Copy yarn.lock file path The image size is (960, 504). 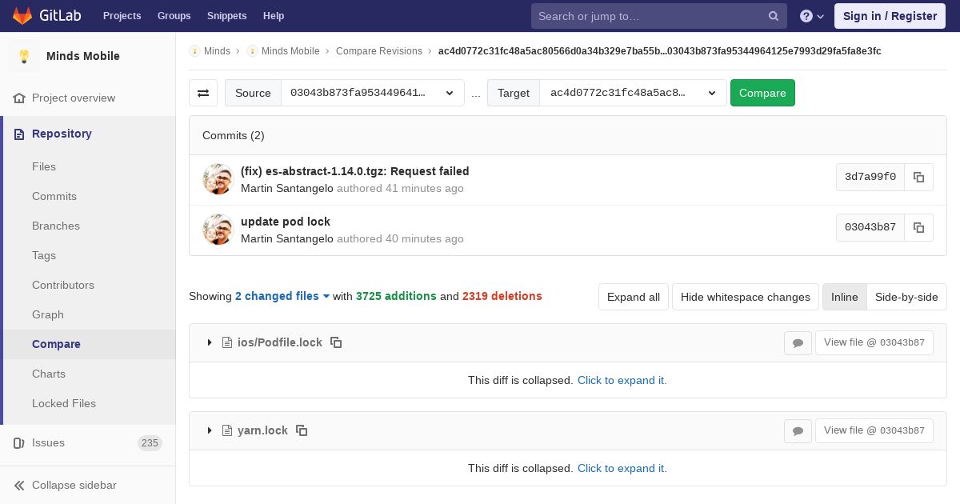point(302,430)
